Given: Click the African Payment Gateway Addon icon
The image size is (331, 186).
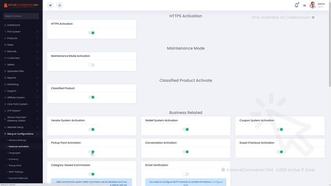Looking at the screenshot, I should [x=5, y=119].
